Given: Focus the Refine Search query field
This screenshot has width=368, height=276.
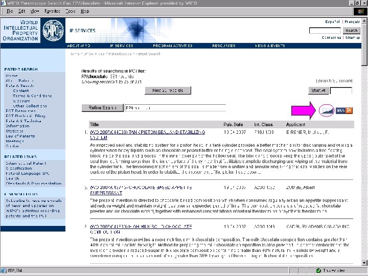Looking at the screenshot, I should (x=175, y=108).
